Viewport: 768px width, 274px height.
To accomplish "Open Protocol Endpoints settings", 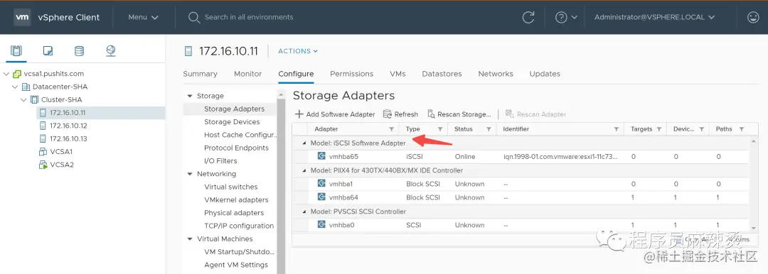I will [x=236, y=148].
